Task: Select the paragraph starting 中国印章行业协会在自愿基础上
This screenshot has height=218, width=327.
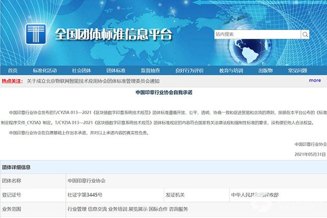Action: click(x=79, y=133)
